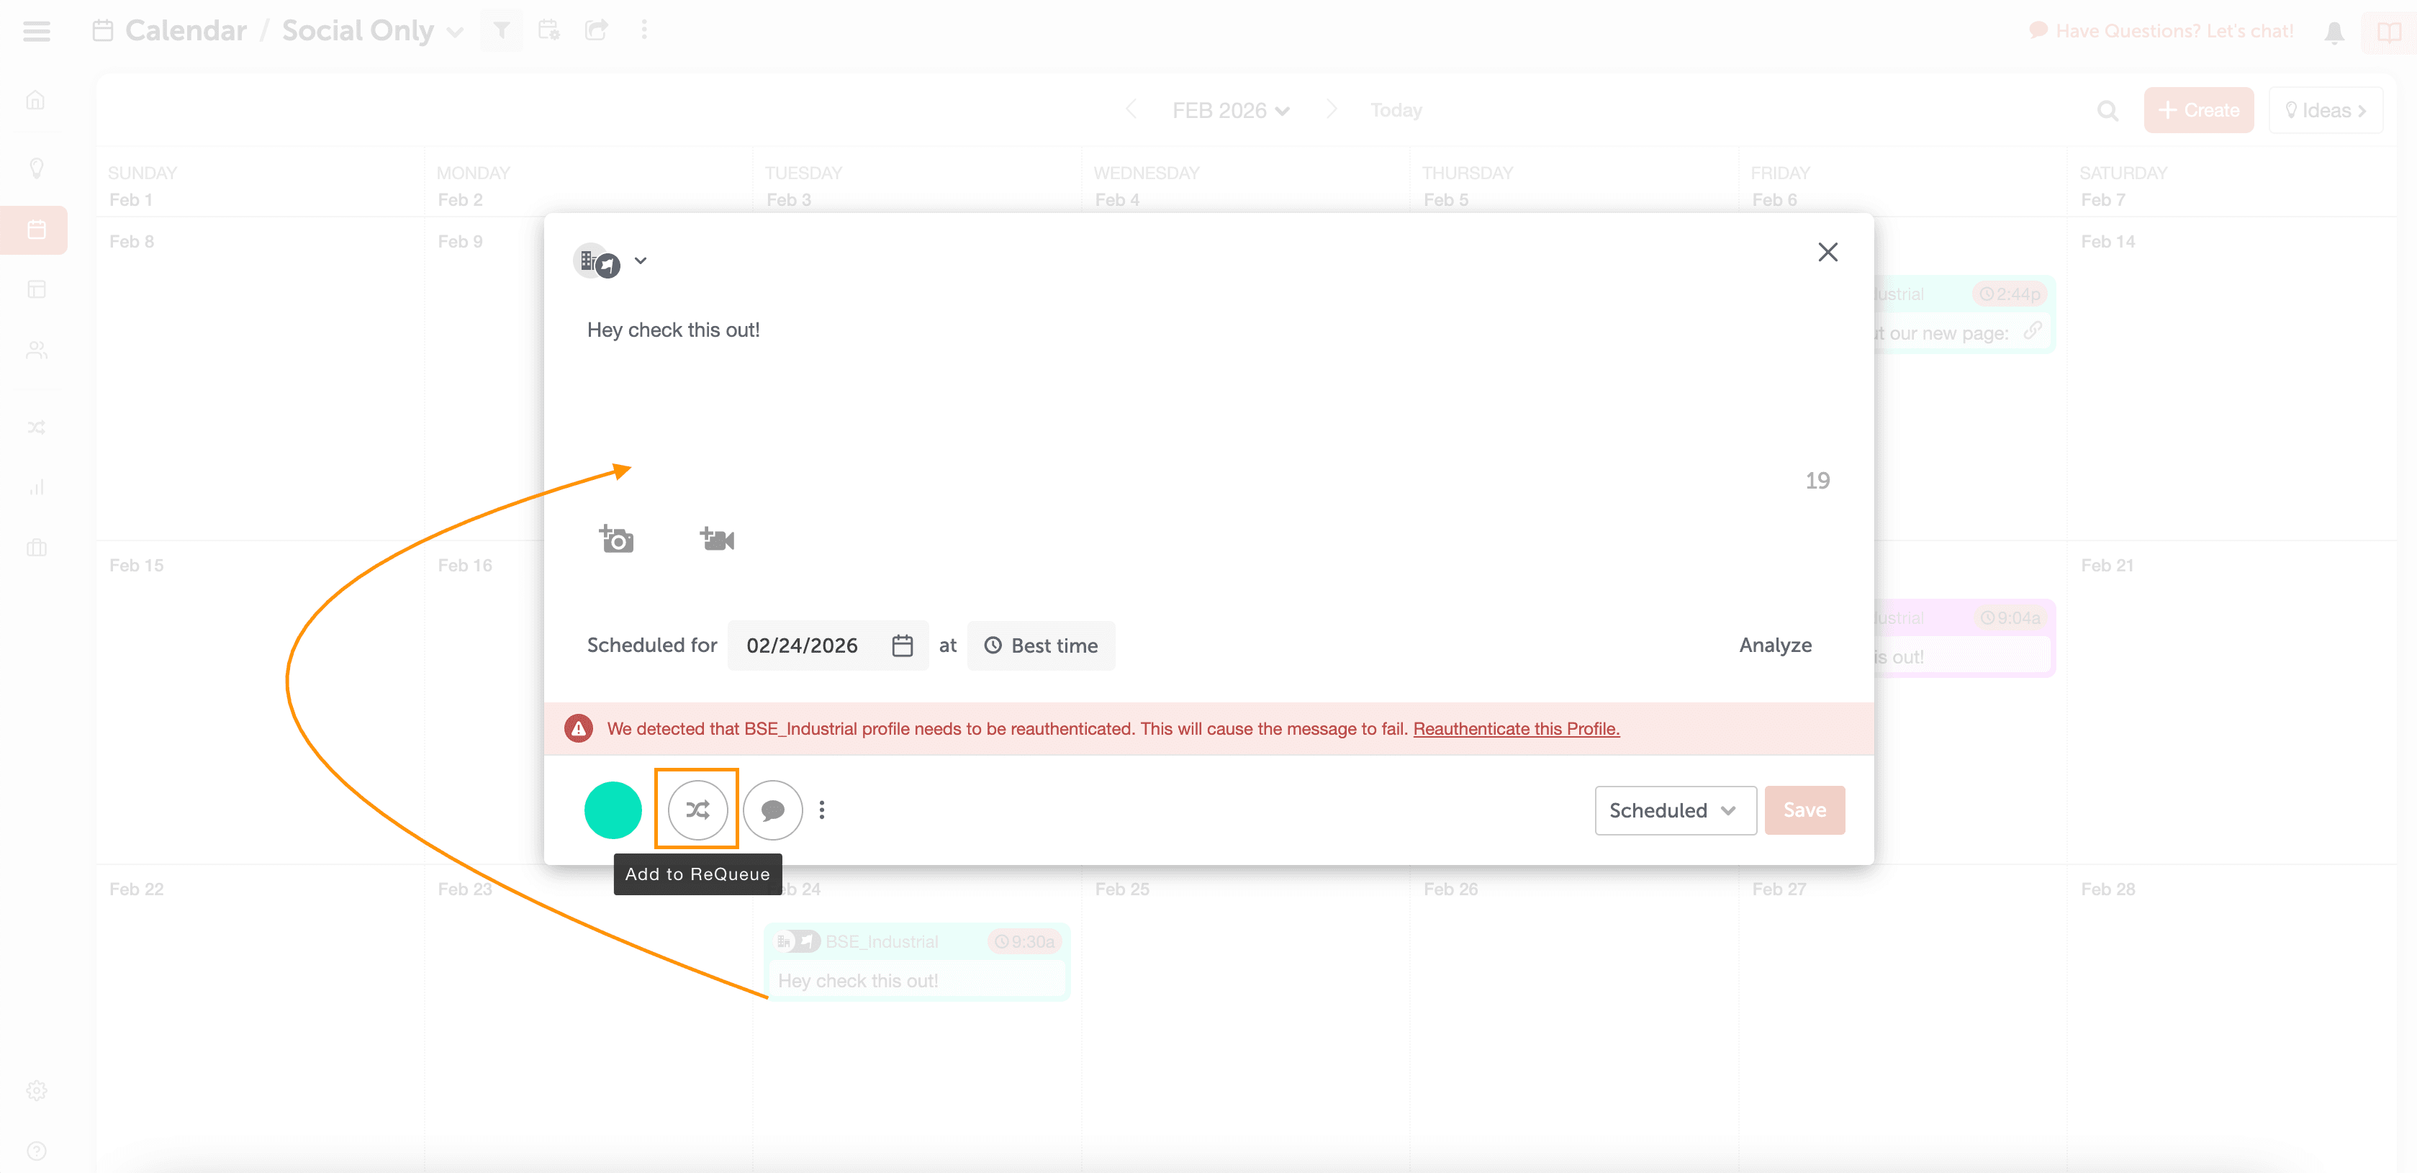
Task: Open more options three-dot menu in dialog
Action: coord(822,809)
